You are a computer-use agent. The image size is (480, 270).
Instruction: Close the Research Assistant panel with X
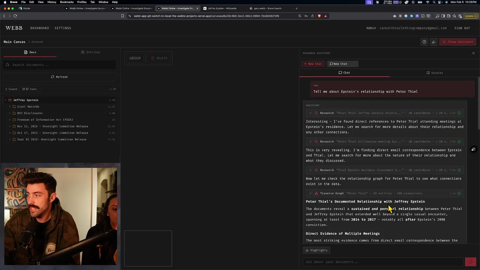473,53
